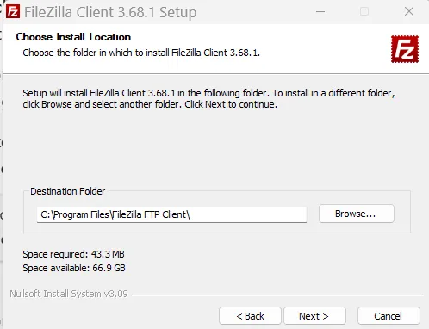Click the "Choose Install Location" heading
429x329 pixels.
(73, 37)
